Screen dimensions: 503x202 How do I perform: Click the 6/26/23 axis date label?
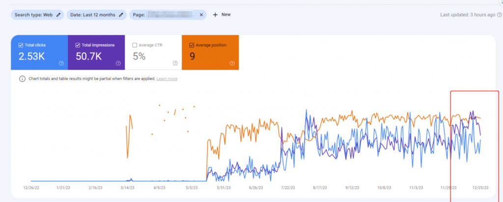(256, 188)
